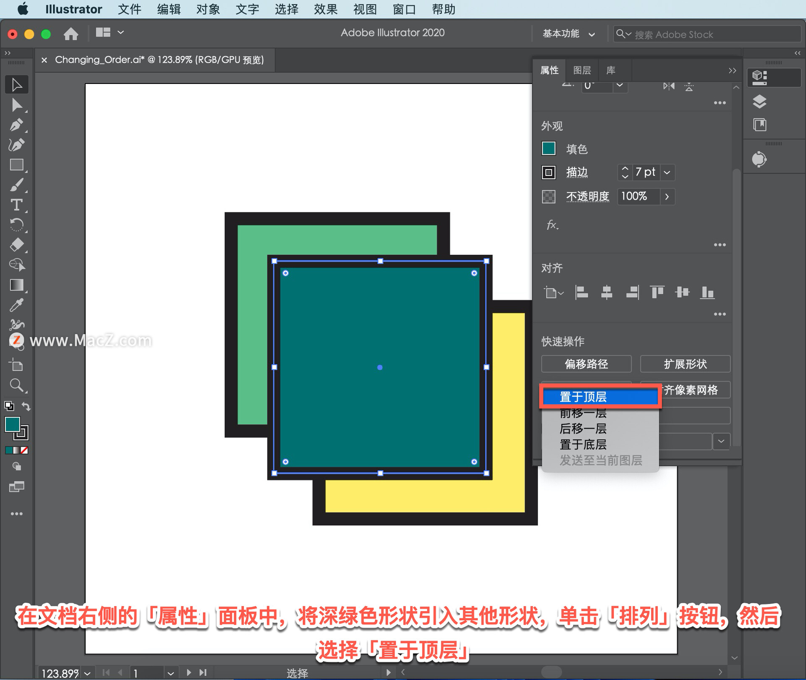Reset to default fill and stroke
Image resolution: width=806 pixels, height=680 pixels.
coord(9,406)
